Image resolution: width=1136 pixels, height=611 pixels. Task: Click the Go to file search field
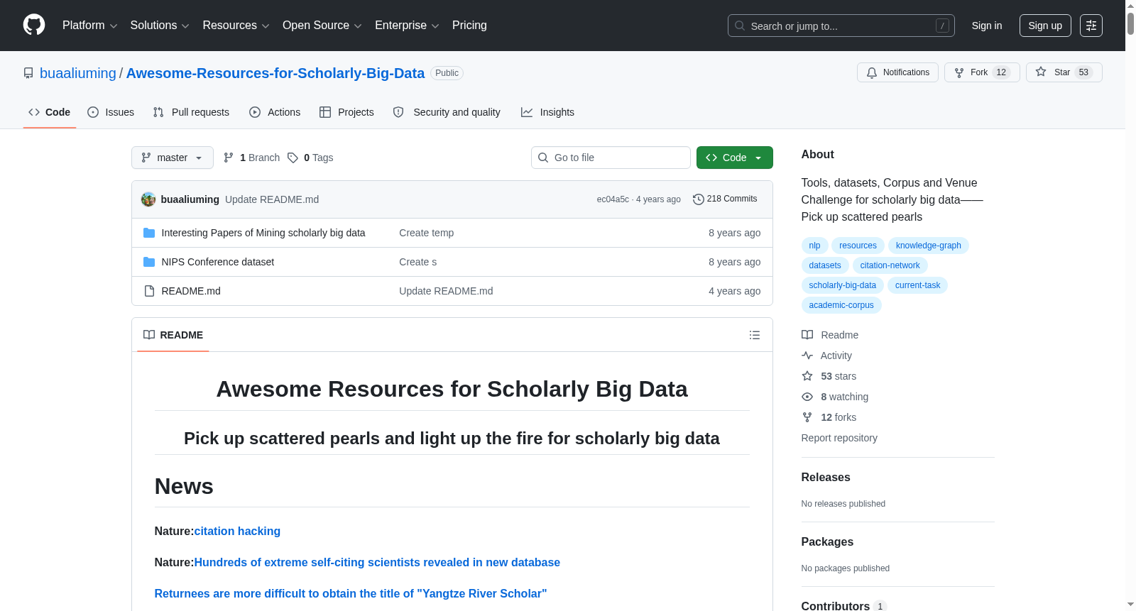(611, 158)
